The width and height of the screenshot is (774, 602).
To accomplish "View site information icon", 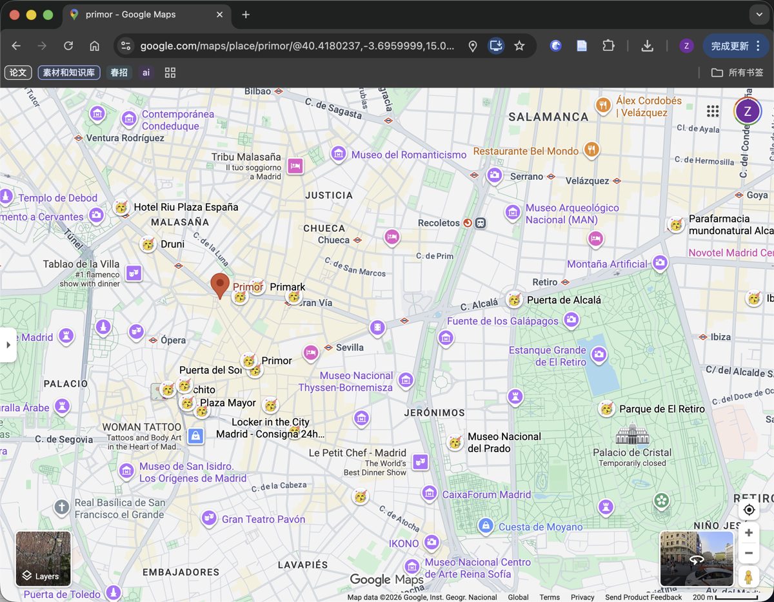I will point(126,46).
